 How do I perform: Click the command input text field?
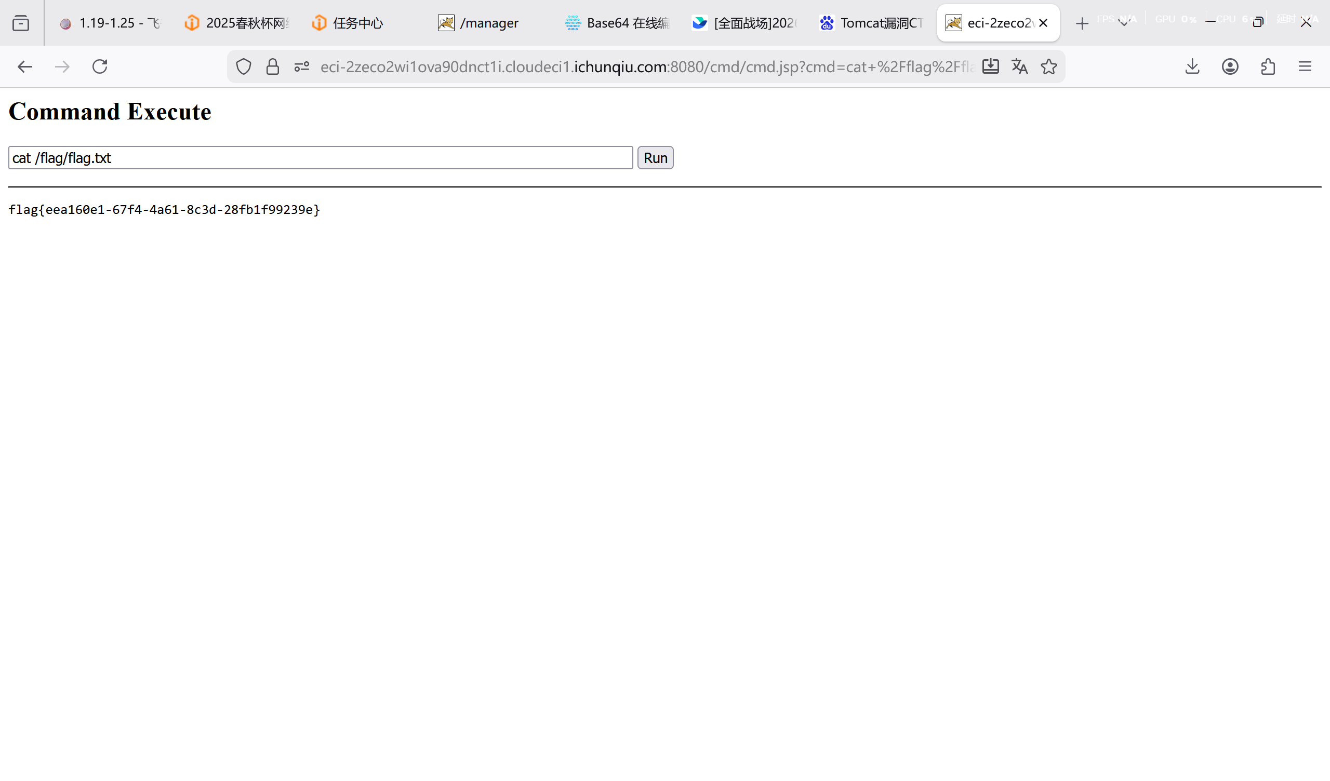coord(321,158)
